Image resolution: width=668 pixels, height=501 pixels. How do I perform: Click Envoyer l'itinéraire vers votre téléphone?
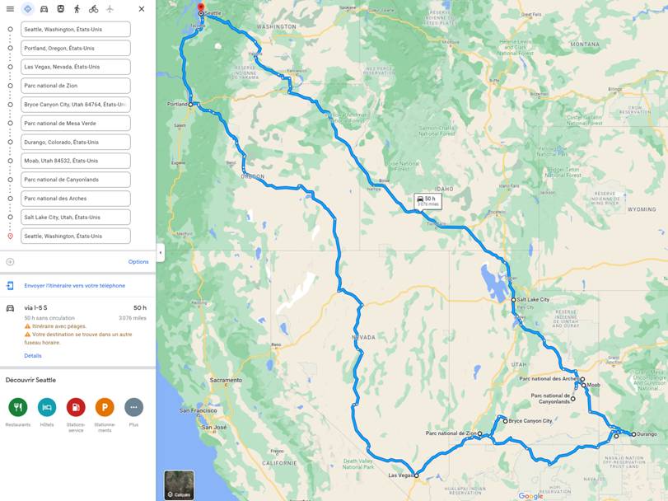[x=75, y=286]
